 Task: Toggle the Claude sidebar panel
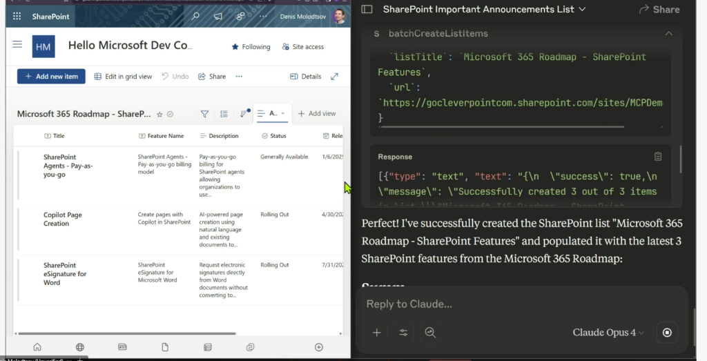(x=367, y=9)
